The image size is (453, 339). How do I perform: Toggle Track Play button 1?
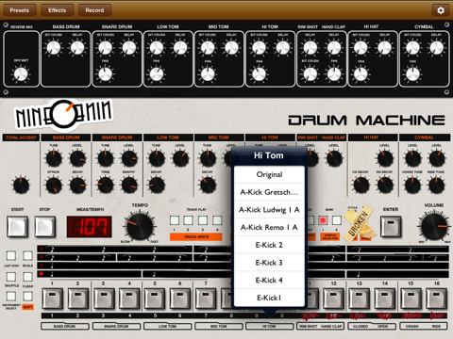click(175, 220)
